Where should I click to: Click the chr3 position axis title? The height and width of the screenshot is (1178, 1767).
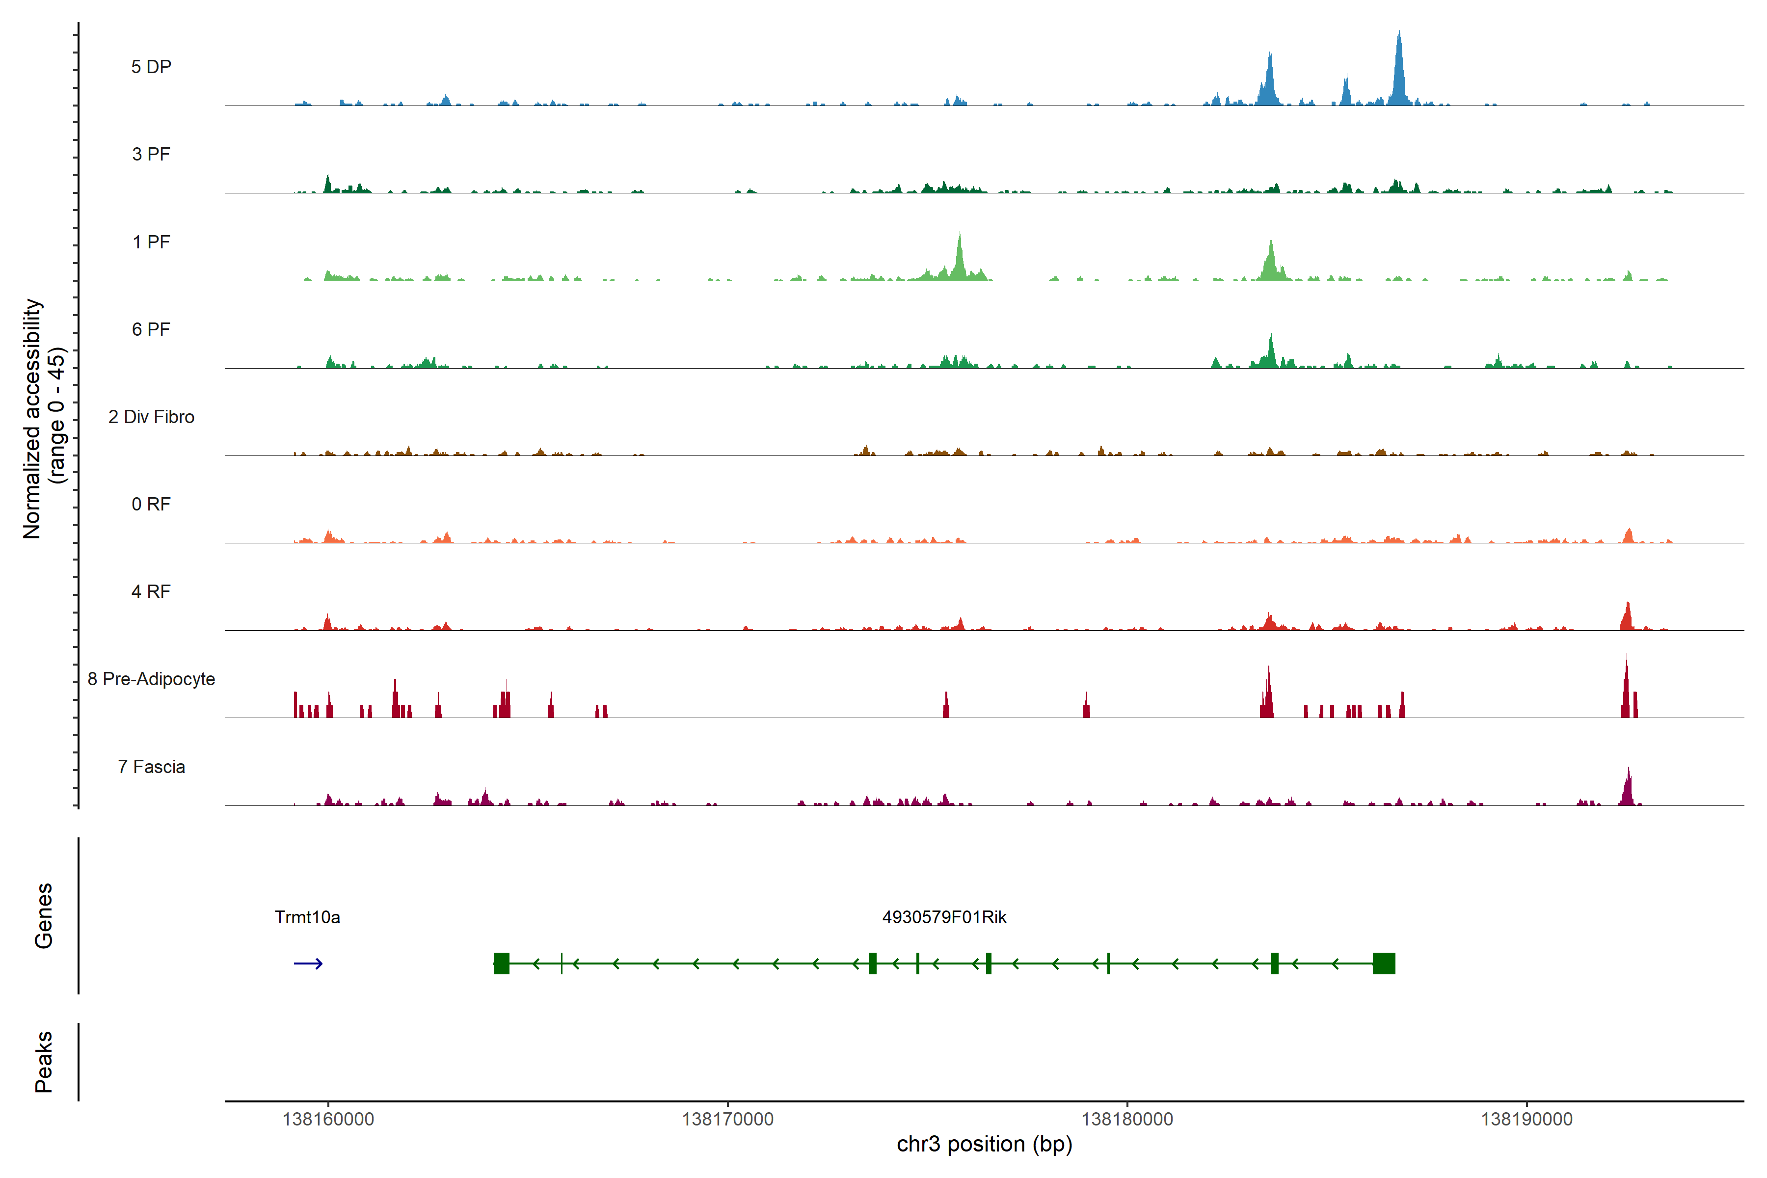click(984, 1144)
